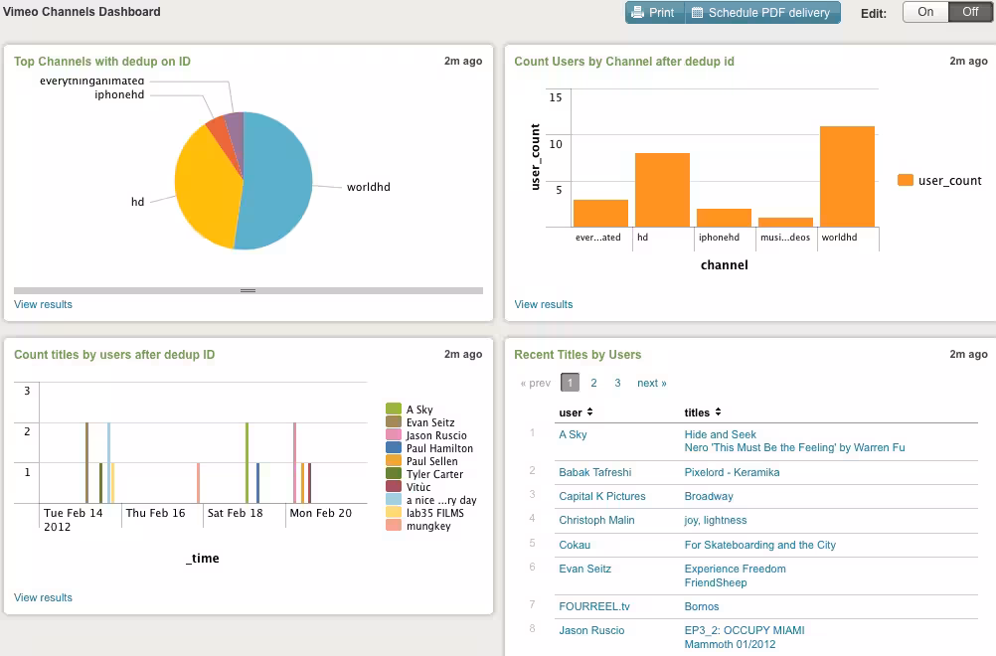Select page 2 of Recent Titles by Users
The width and height of the screenshot is (996, 656).
pyautogui.click(x=593, y=383)
